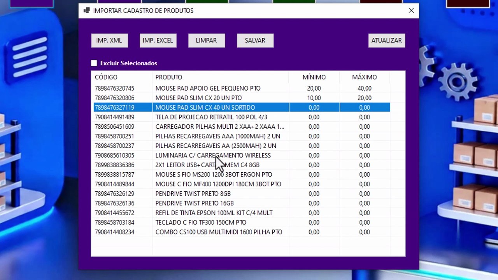The height and width of the screenshot is (280, 498).
Task: Select PILHAS RECARREGAVEIS AAA (1000MAH) 2 UN
Action: [x=217, y=136]
